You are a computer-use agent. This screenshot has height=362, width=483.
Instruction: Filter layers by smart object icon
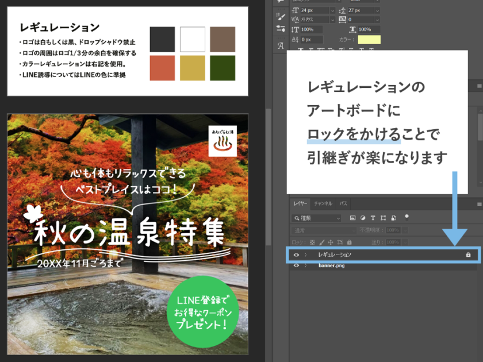393,218
